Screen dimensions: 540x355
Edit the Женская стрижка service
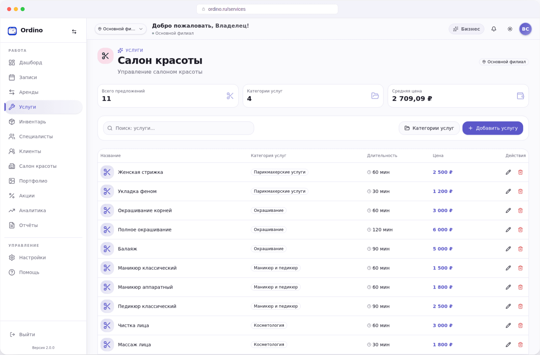pyautogui.click(x=508, y=172)
